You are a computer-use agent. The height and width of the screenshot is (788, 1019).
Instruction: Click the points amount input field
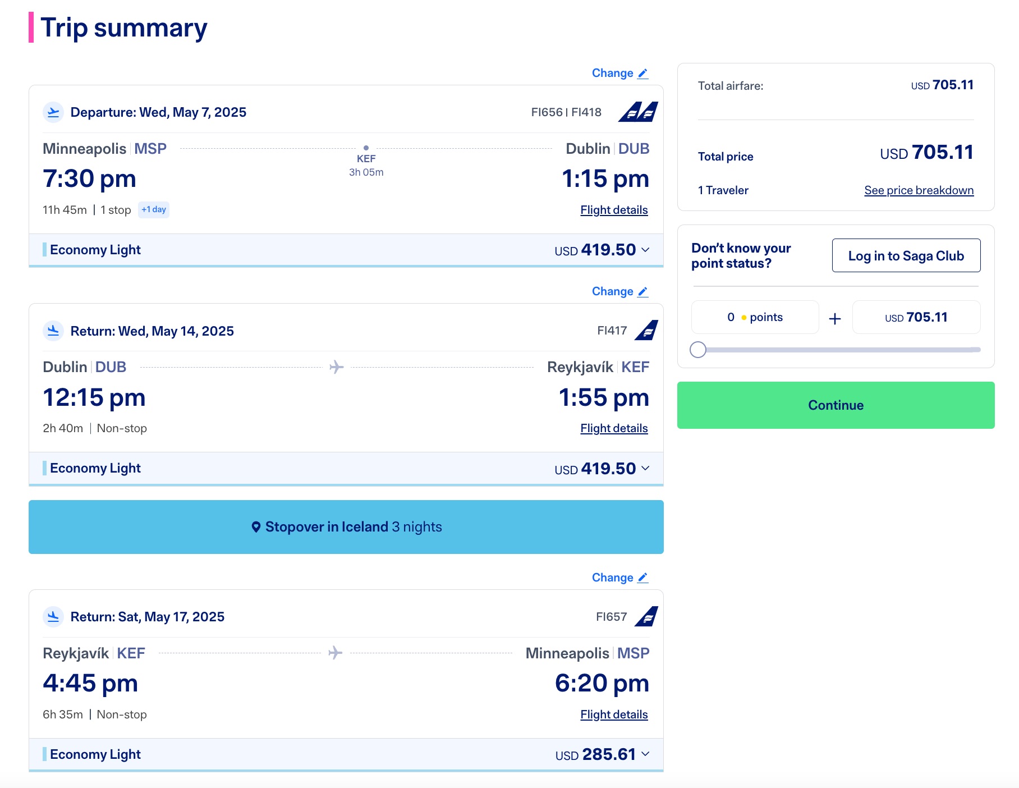(x=755, y=317)
